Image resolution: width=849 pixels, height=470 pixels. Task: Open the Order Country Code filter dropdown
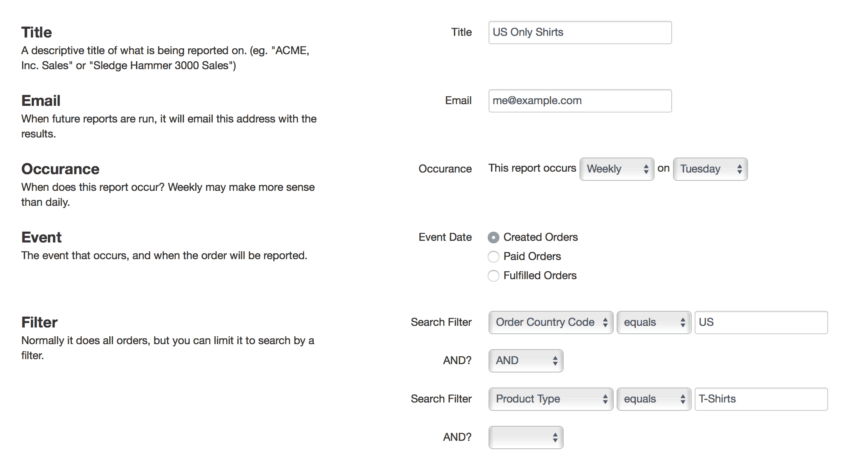[x=551, y=322]
